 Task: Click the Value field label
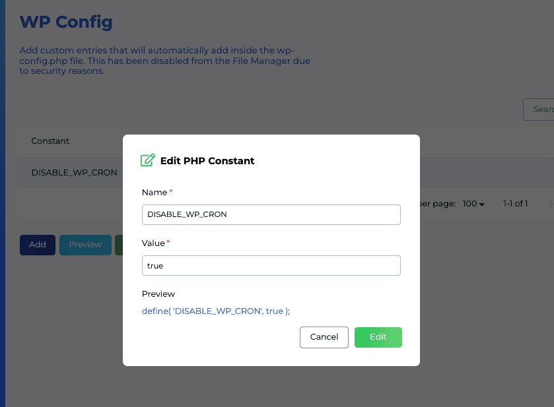point(153,243)
